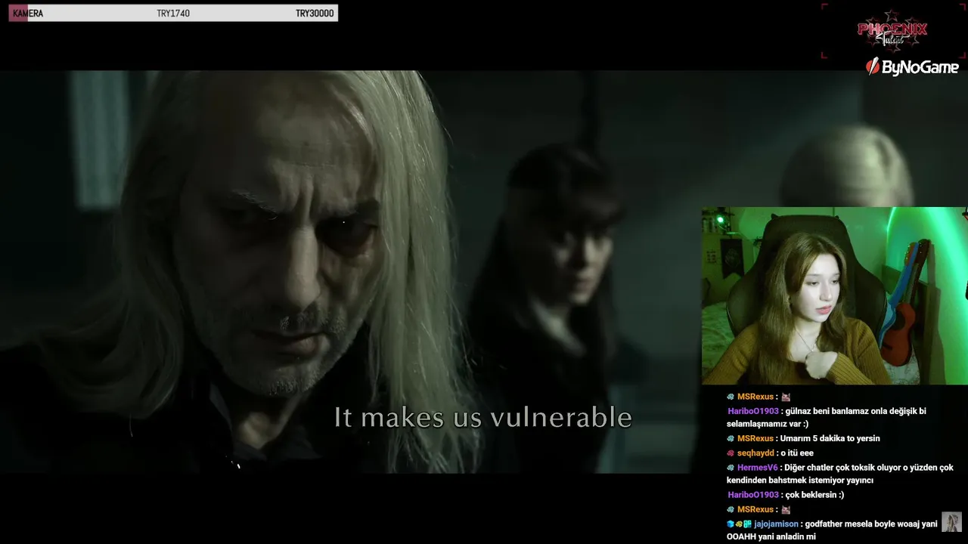Click badge beside MSRexus below "çok beklersin" line
This screenshot has width=968, height=544.
click(x=731, y=509)
